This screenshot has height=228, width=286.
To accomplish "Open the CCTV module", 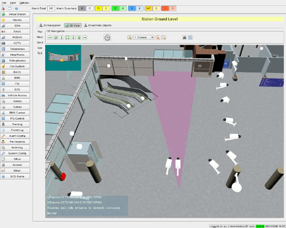I will pyautogui.click(x=15, y=43).
